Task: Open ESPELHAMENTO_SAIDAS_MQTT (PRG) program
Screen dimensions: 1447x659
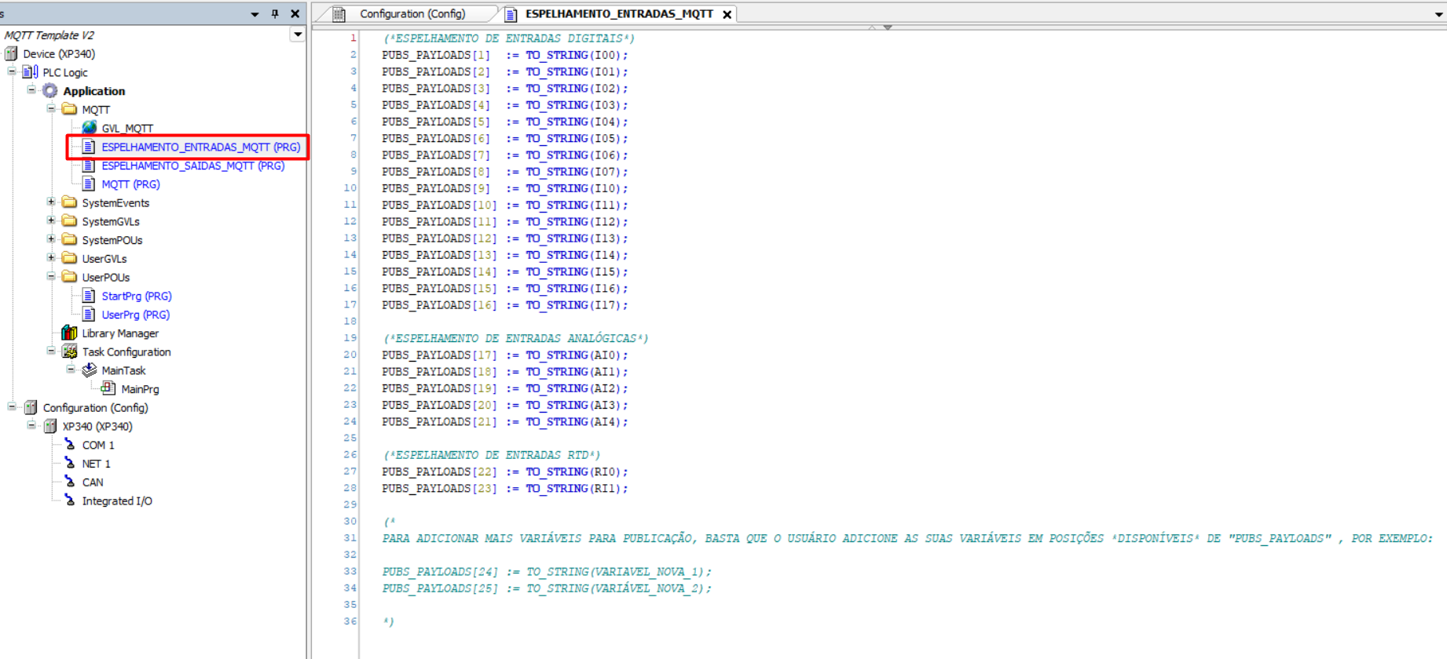Action: [192, 166]
